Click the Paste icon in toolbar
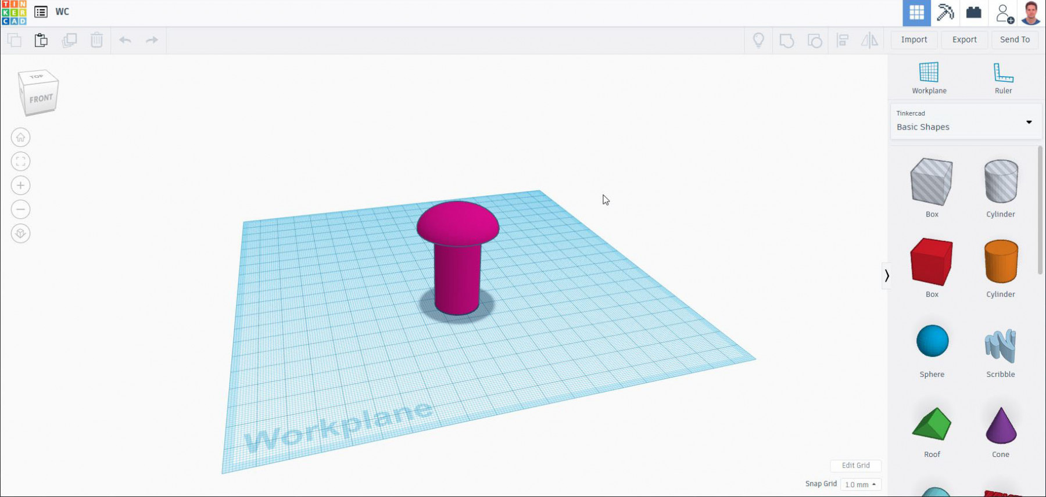Screen dimensions: 1046x497 point(41,40)
